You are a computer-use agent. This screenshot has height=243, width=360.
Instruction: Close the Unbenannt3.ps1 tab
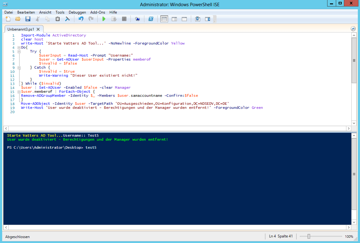pyautogui.click(x=39, y=29)
